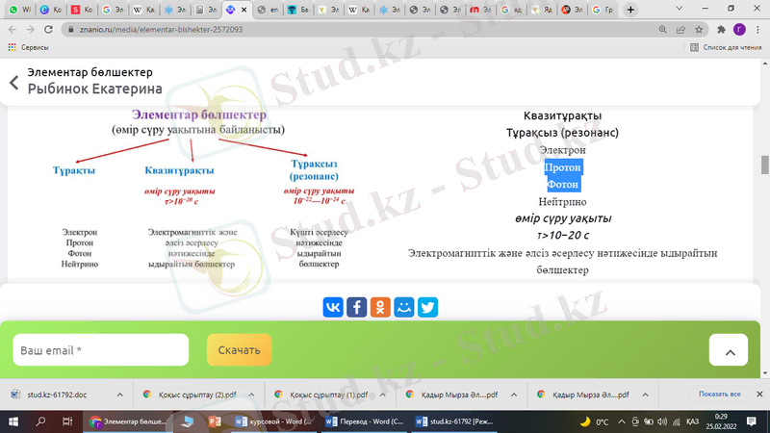Share via Odnoklassniki icon
This screenshot has width=770, height=433.
(380, 307)
